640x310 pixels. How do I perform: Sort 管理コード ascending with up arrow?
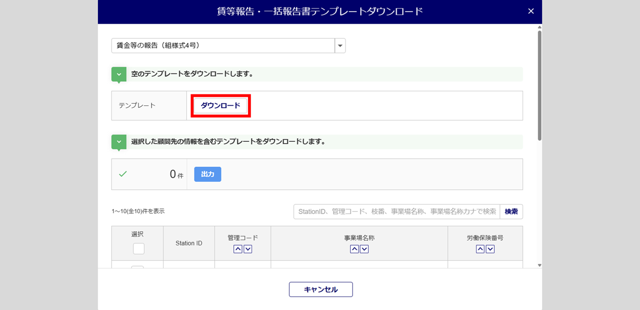point(238,249)
